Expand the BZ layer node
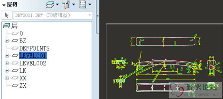The width and height of the screenshot is (223, 99). (x=7, y=41)
